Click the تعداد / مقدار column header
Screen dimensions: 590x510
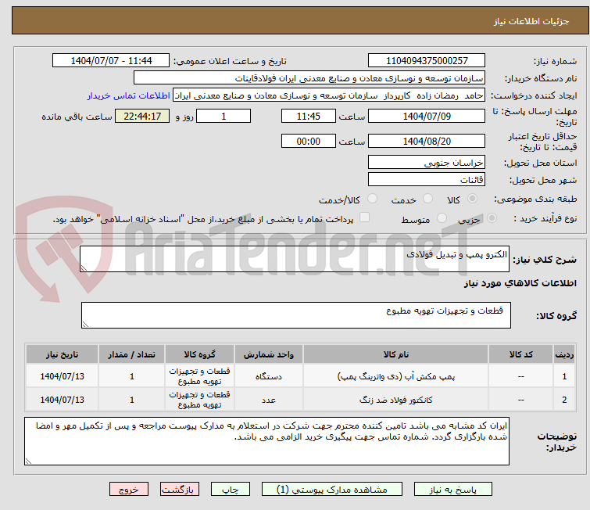pyautogui.click(x=132, y=354)
